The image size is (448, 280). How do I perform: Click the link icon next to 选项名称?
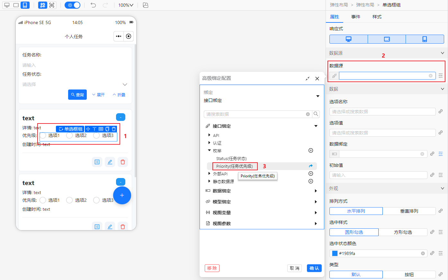(x=441, y=111)
